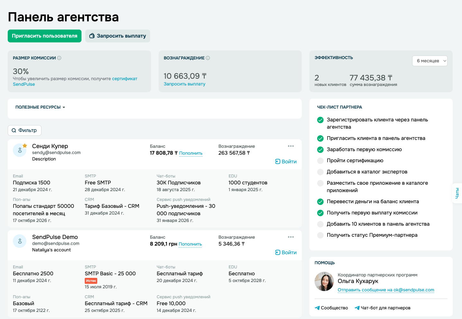Click Войти for SendPulse Demo account
462x319 pixels.
pyautogui.click(x=286, y=253)
